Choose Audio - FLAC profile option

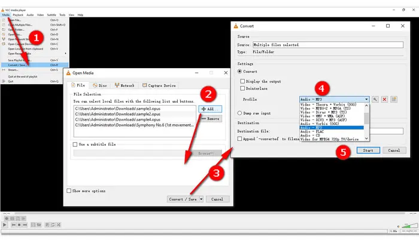click(332, 131)
